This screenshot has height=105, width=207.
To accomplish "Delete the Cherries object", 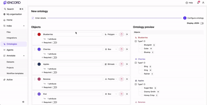I will coord(121,49).
